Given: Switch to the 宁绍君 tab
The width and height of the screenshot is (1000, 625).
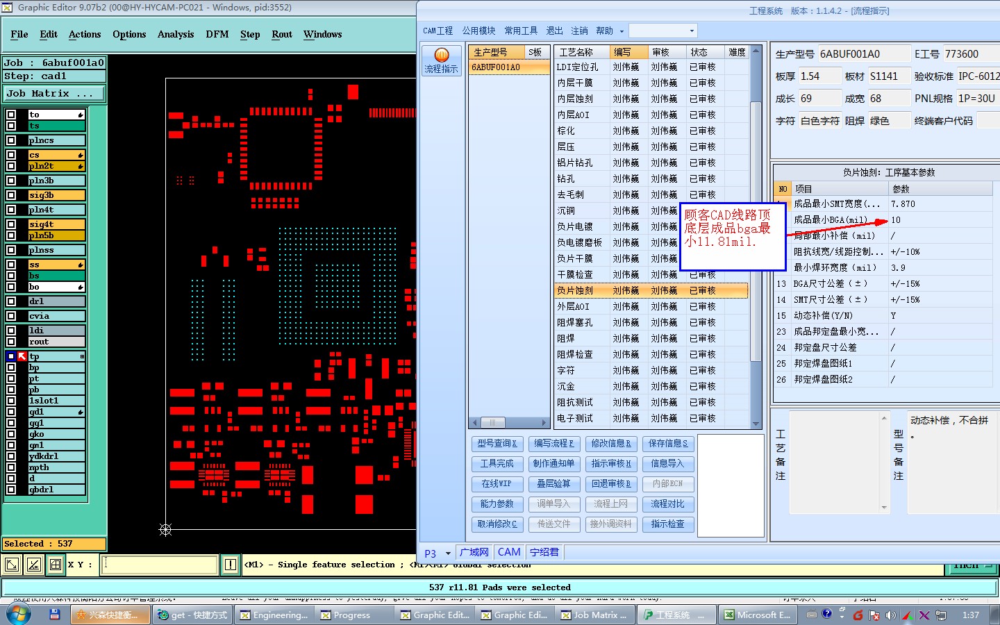Looking at the screenshot, I should tap(544, 552).
